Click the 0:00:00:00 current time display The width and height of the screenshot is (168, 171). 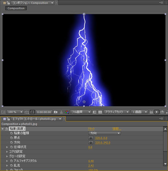tap(44, 112)
